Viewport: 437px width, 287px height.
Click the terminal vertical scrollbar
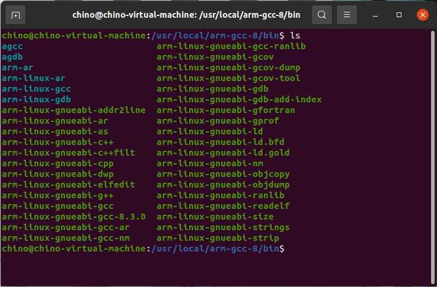(x=432, y=157)
